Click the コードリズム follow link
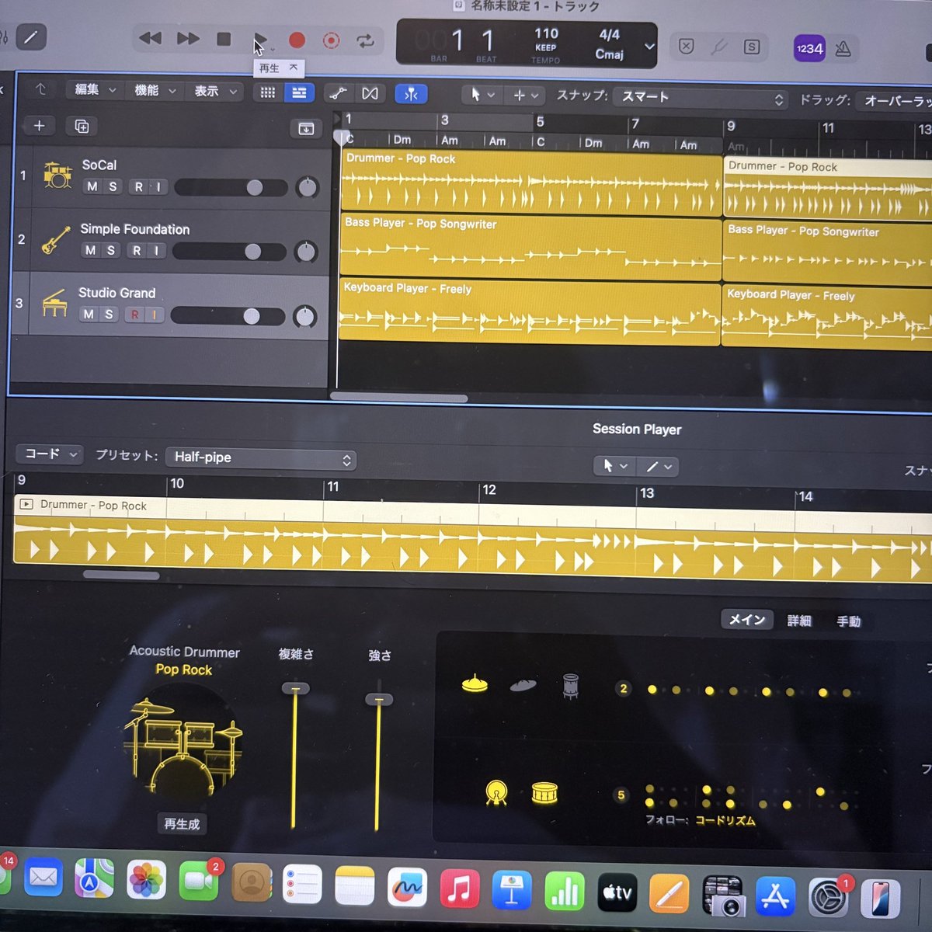 (x=724, y=820)
